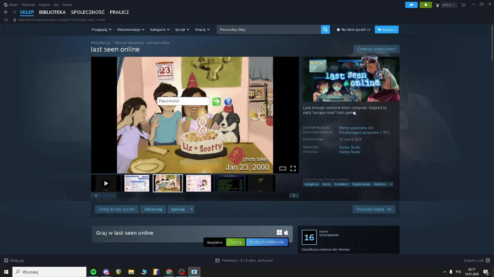Switch to the BIBLIOTEKA tab

coord(52,12)
